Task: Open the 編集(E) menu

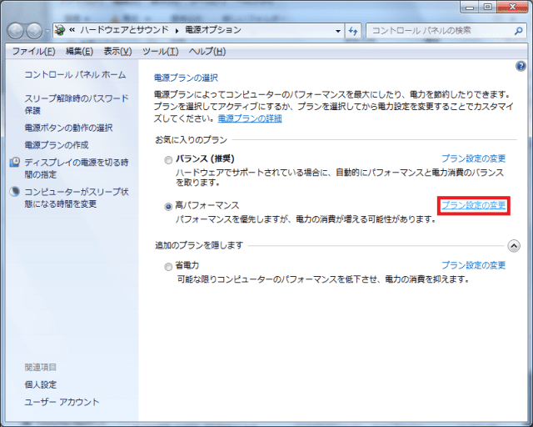Action: (79, 51)
